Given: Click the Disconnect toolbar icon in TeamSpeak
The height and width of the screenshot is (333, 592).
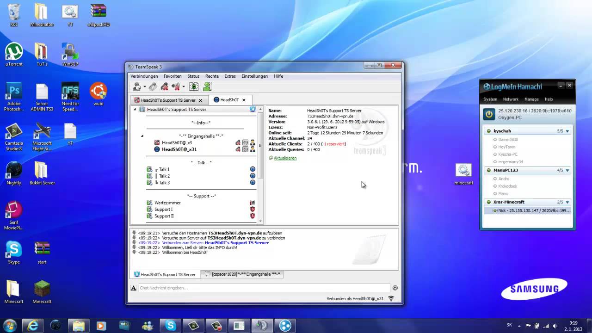Looking at the screenshot, I should pyautogui.click(x=152, y=86).
